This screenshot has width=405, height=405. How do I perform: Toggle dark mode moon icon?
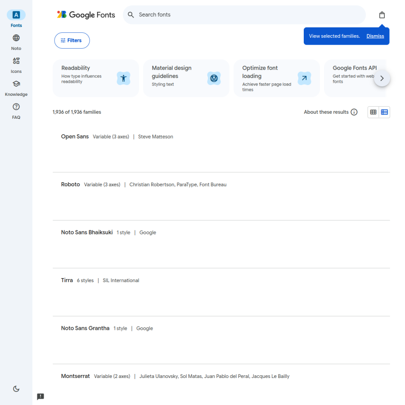click(16, 389)
